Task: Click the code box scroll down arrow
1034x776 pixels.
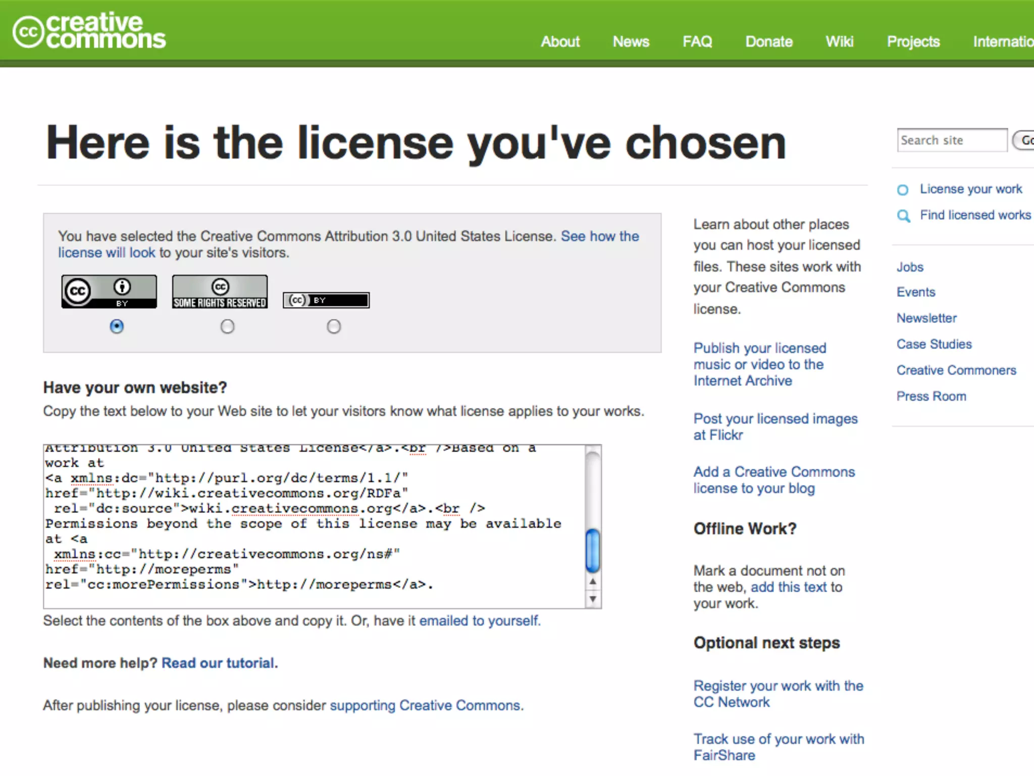Action: tap(593, 599)
